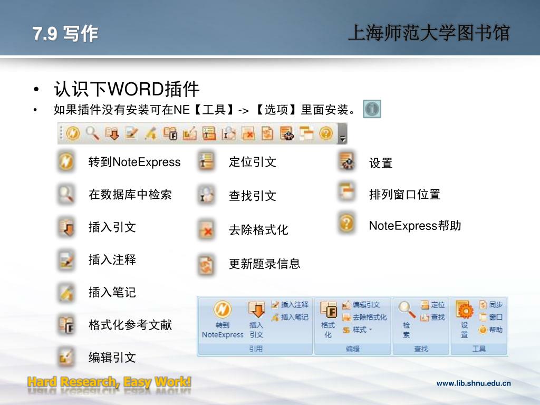This screenshot has height=405, width=540.
Task: Choose 编辑引文 in the ribbon 编辑 group
Action: (x=361, y=305)
